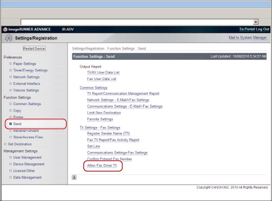Image resolution: width=272 pixels, height=201 pixels.
Task: Open Paper Settings under Preferences
Action: point(24,64)
